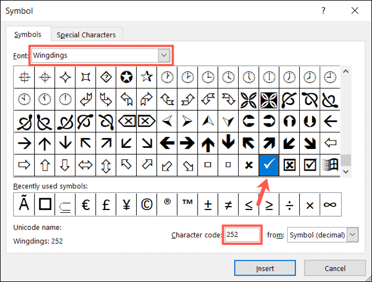This screenshot has width=372, height=282.
Task: Select the recent TM trademark symbol
Action: (187, 204)
